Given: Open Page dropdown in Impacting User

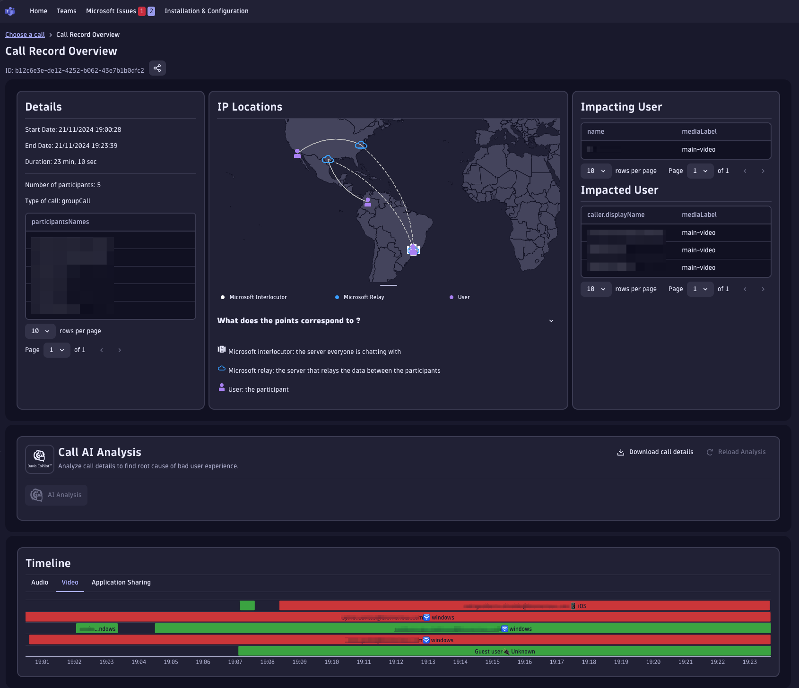Looking at the screenshot, I should pos(700,171).
